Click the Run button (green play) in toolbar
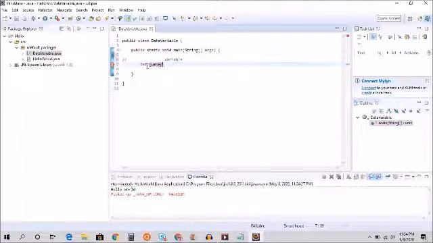Screen dimensions: 433x243 [45, 18]
